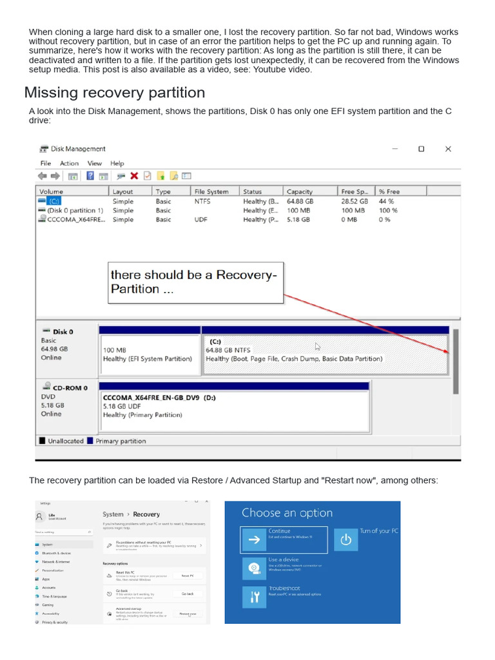The height and width of the screenshot is (660, 495).
Task: Click the blue Primary partition legend swatch
Action: [90, 441]
